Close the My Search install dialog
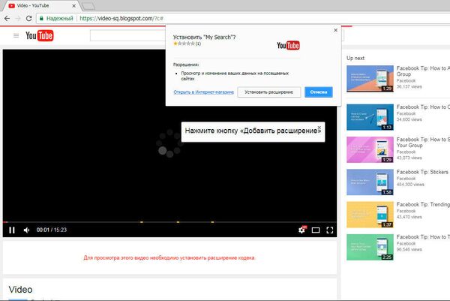 click(x=335, y=31)
